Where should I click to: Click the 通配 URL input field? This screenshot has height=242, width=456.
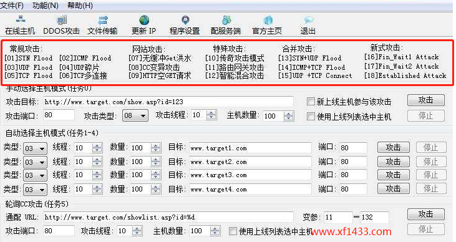click(168, 217)
